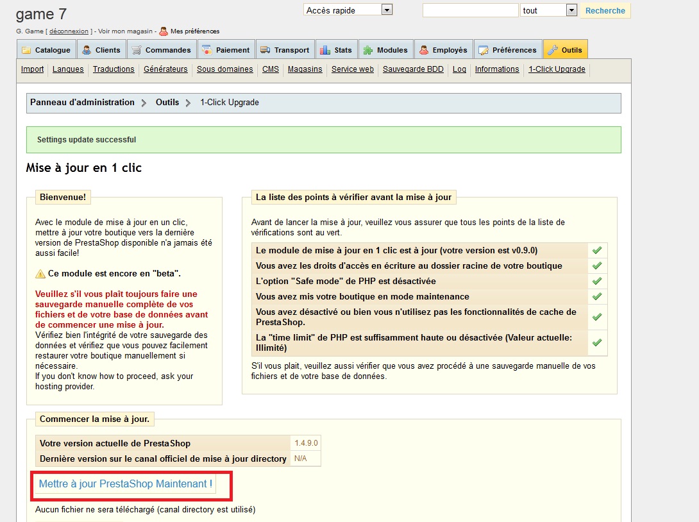Click the Modules puzzle icon
This screenshot has width=699, height=522.
[x=368, y=50]
